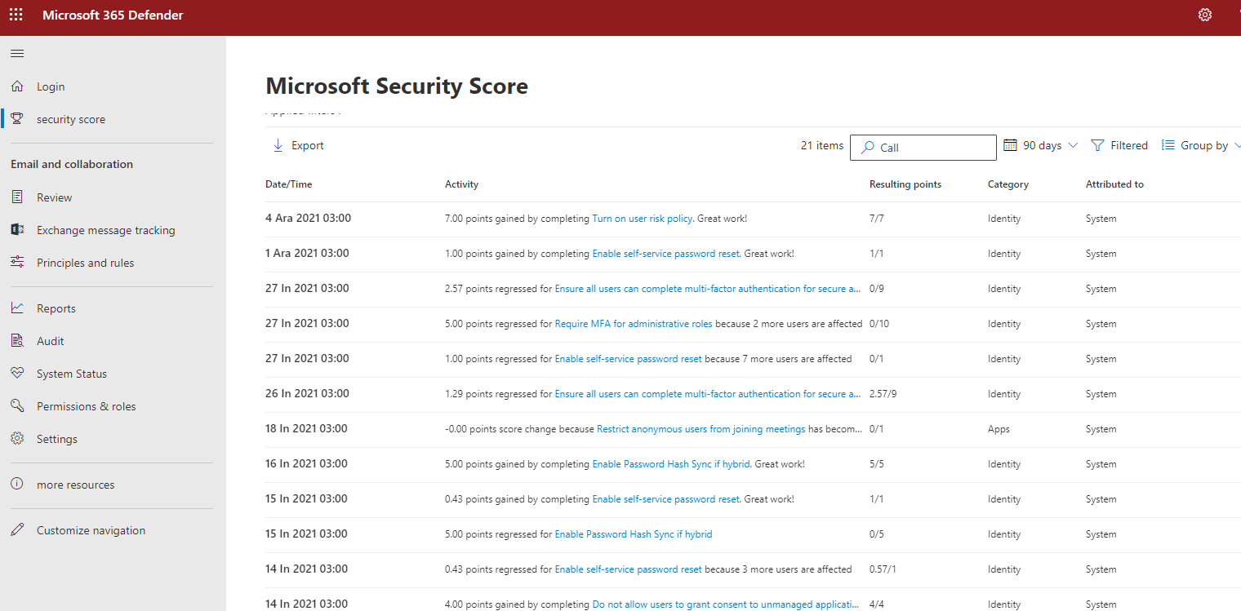
Task: Open Turn on user risk policy link
Action: coord(643,219)
